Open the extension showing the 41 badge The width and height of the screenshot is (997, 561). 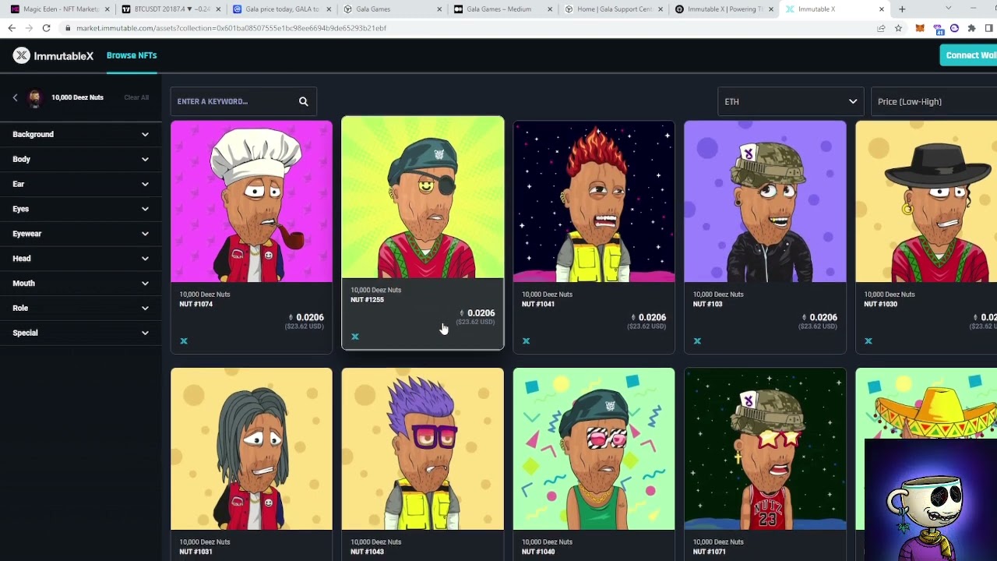tap(938, 28)
